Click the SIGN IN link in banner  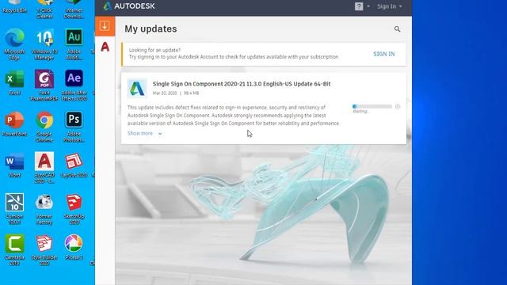(x=383, y=54)
